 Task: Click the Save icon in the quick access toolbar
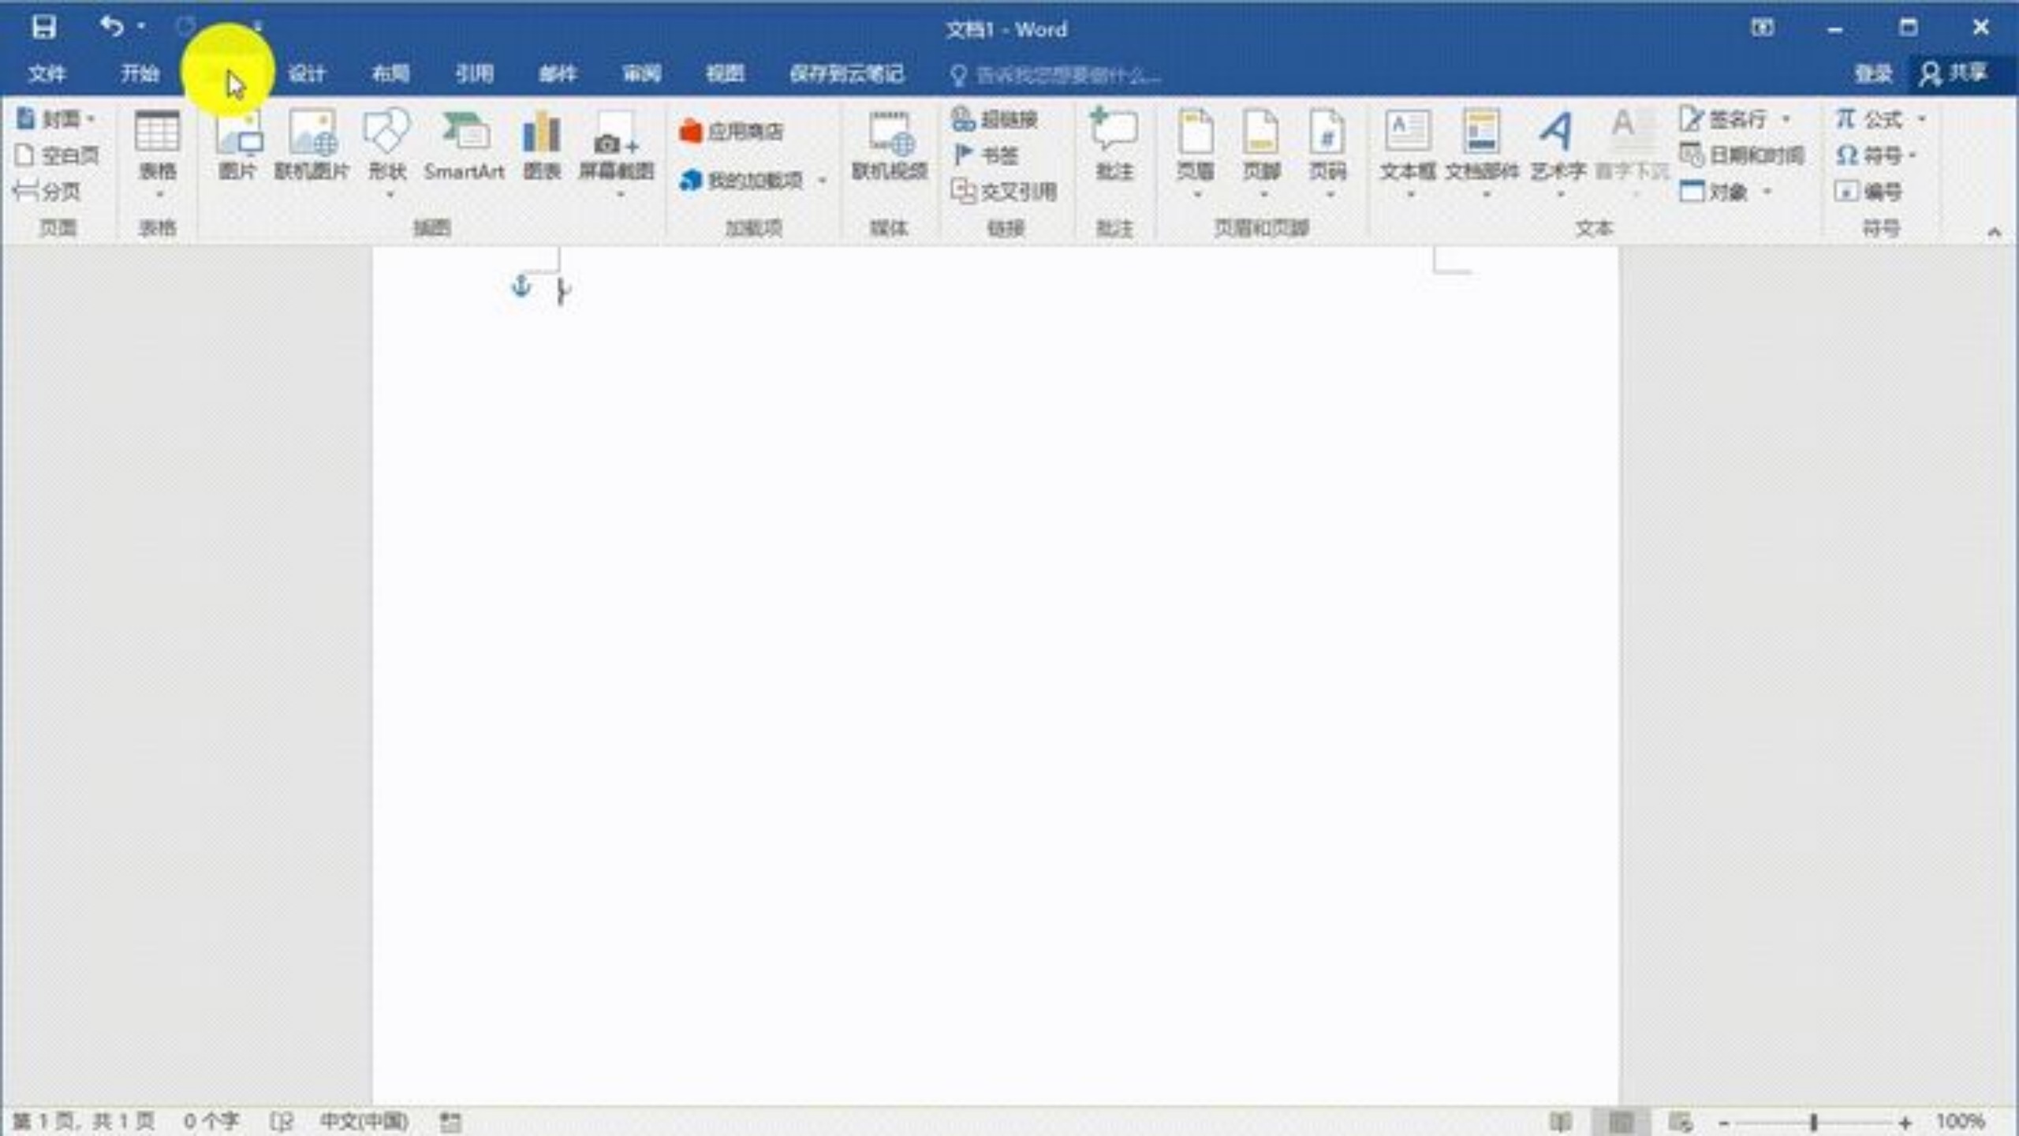pos(43,28)
